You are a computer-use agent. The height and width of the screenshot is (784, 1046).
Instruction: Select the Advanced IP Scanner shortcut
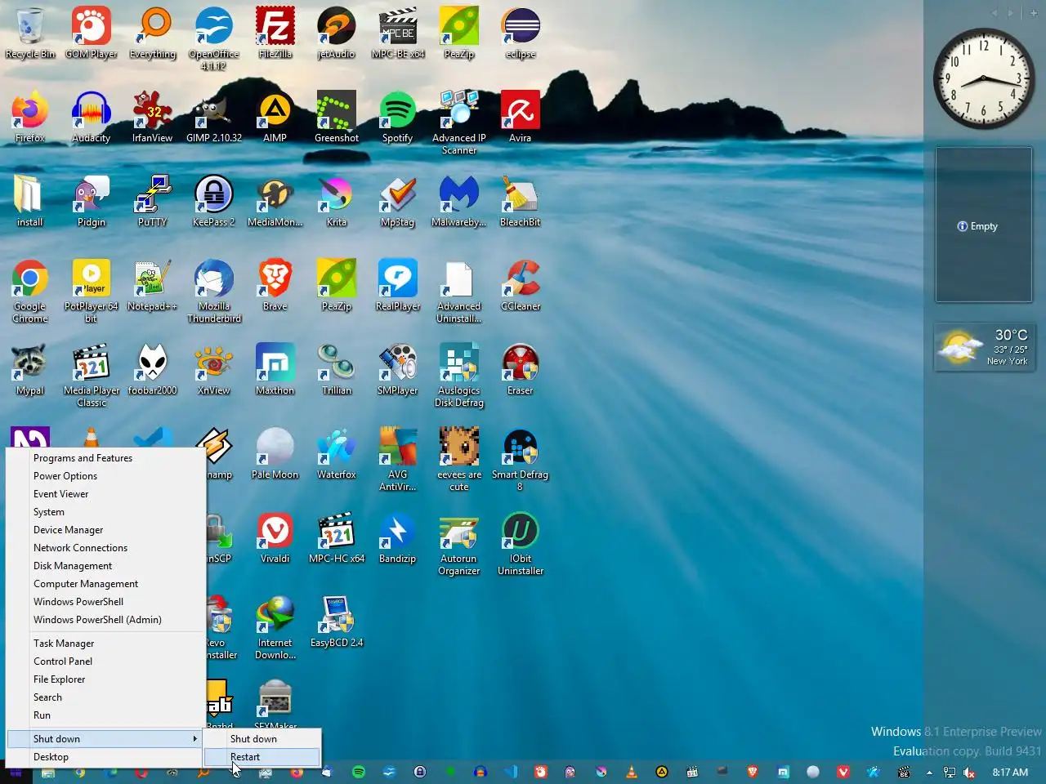click(x=459, y=122)
